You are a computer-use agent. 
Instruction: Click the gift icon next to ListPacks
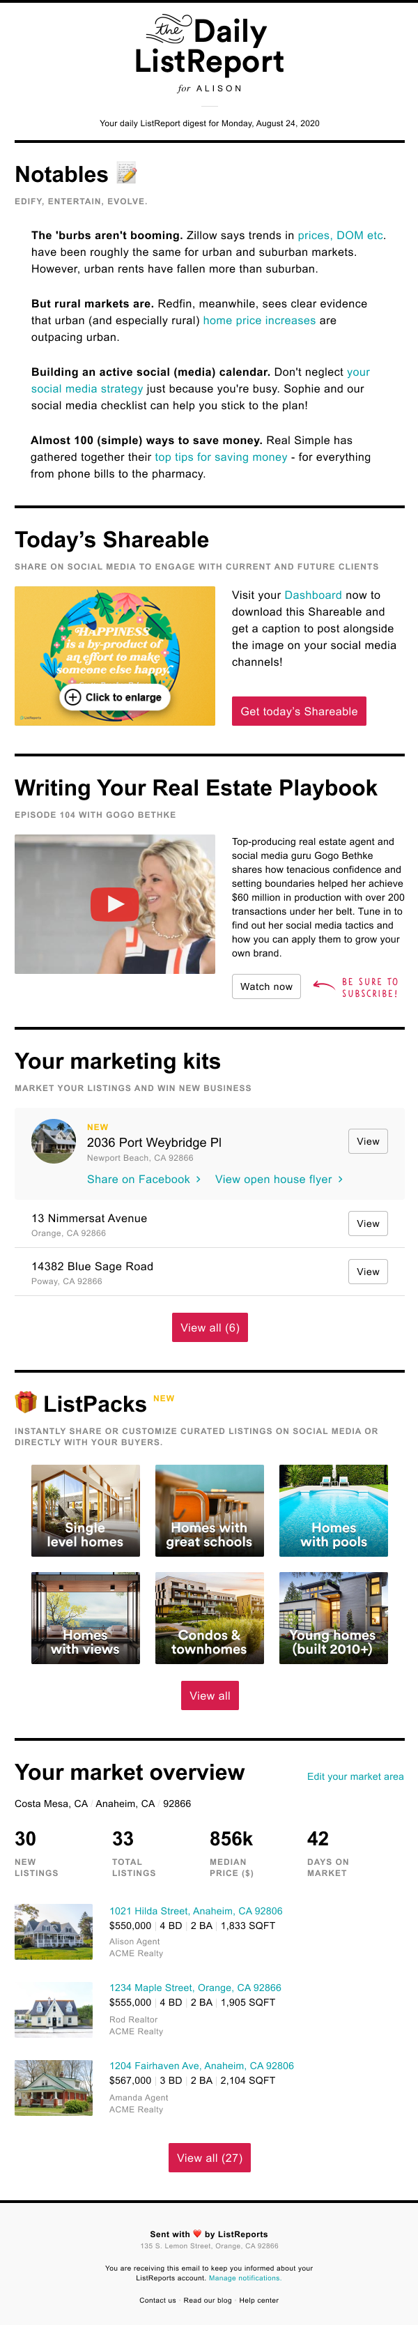[25, 1402]
